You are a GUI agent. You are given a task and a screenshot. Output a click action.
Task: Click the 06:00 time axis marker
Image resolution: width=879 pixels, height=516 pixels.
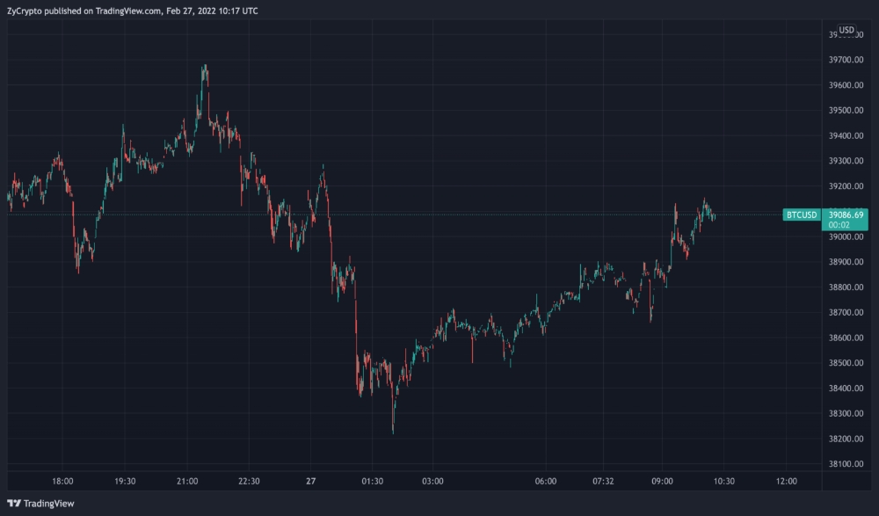pyautogui.click(x=546, y=481)
